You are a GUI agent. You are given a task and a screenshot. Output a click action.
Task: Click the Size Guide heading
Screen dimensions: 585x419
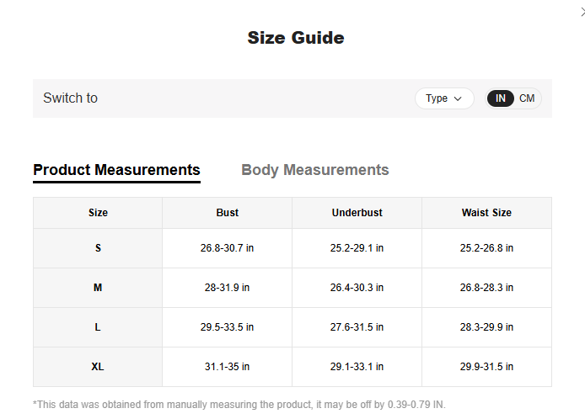295,38
